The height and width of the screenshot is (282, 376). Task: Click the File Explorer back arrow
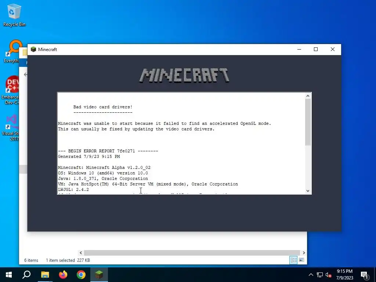coord(26,75)
